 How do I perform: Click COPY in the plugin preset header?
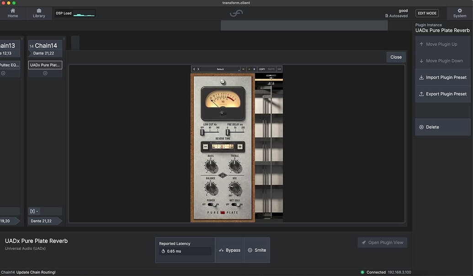tap(262, 69)
